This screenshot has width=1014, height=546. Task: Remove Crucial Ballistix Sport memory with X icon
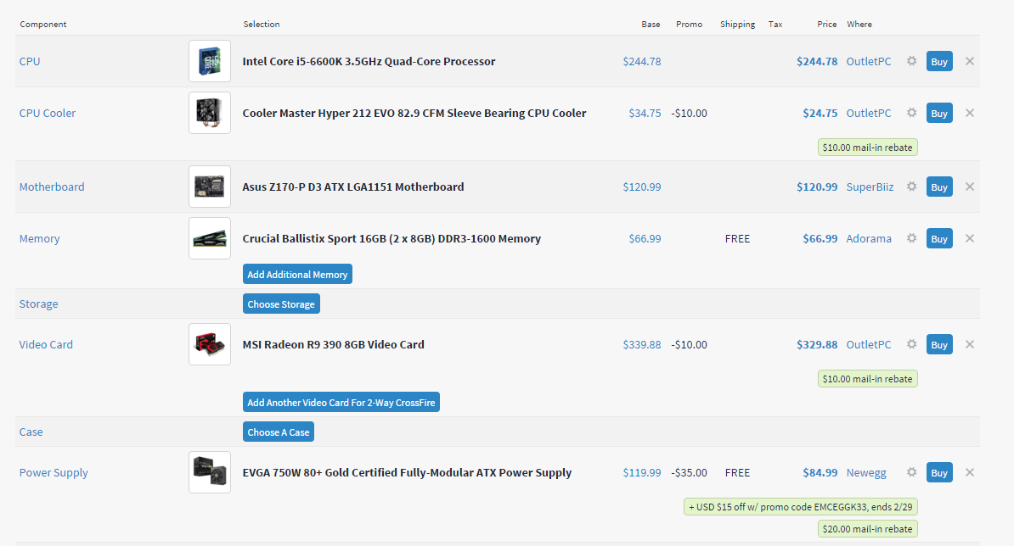(969, 237)
